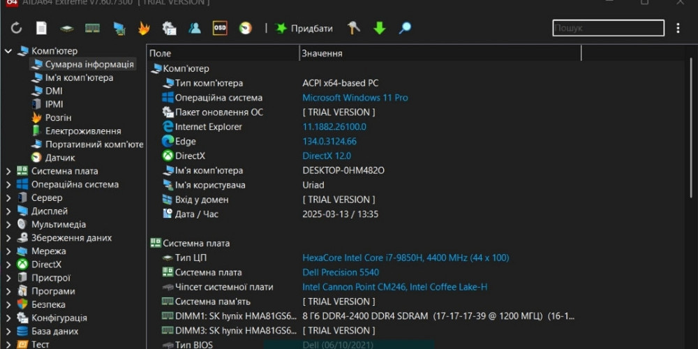The width and height of the screenshot is (698, 349).
Task: Open the Microsoft Windows 11 Pro link
Action: pyautogui.click(x=355, y=98)
